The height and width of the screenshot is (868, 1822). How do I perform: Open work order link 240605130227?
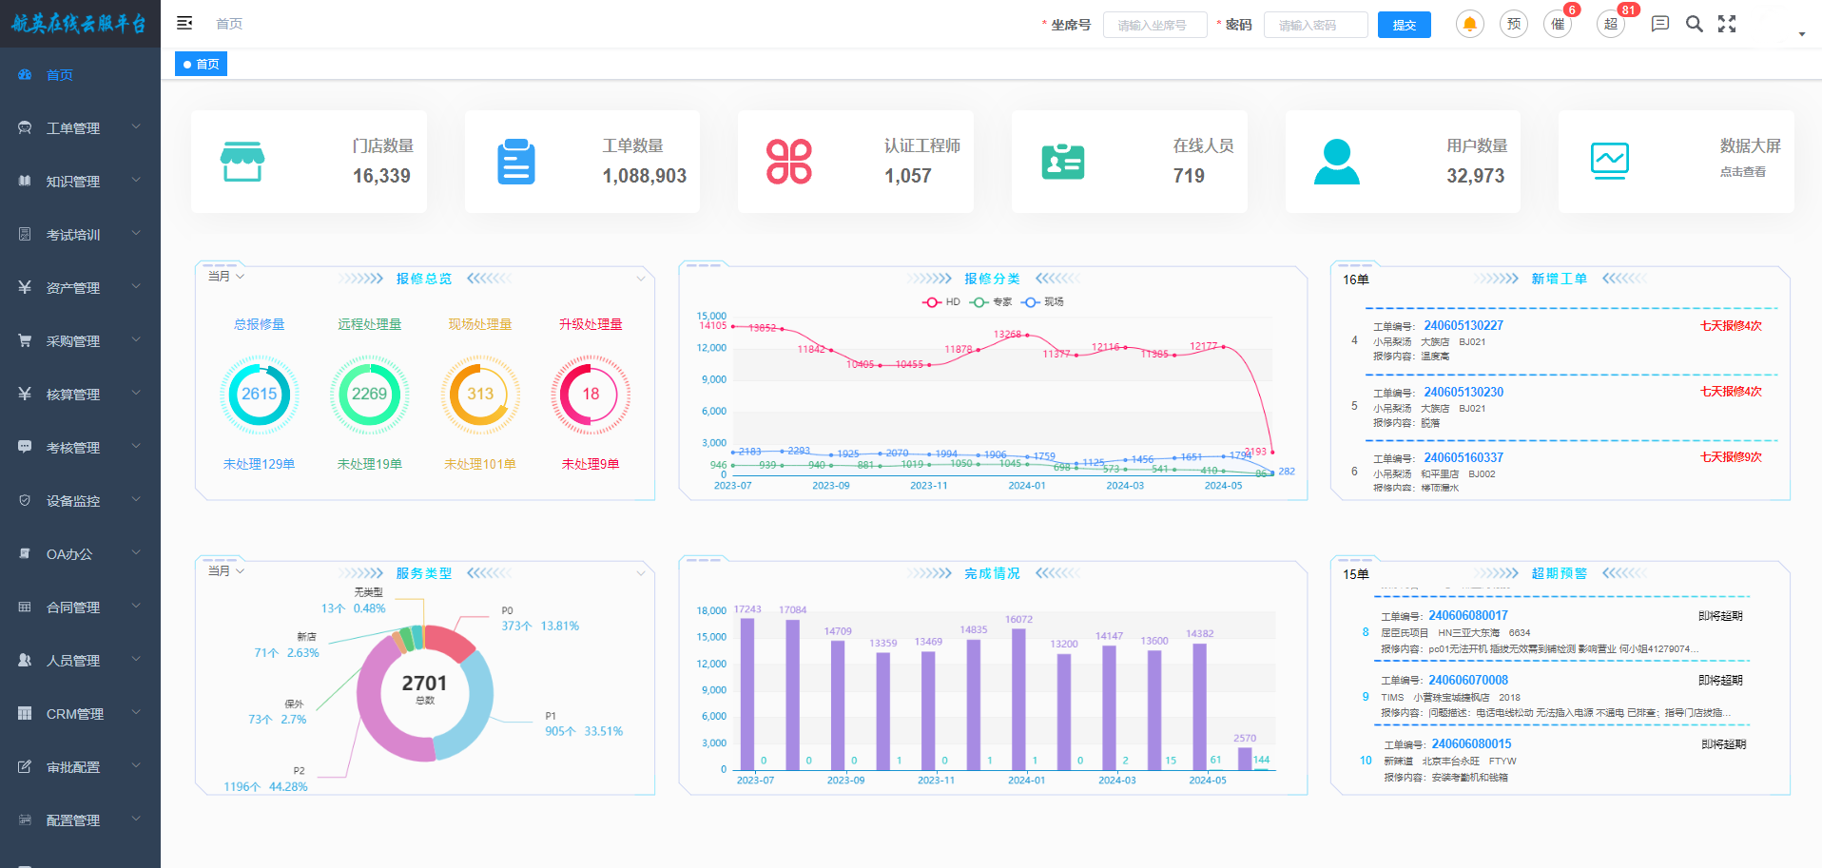click(1463, 326)
